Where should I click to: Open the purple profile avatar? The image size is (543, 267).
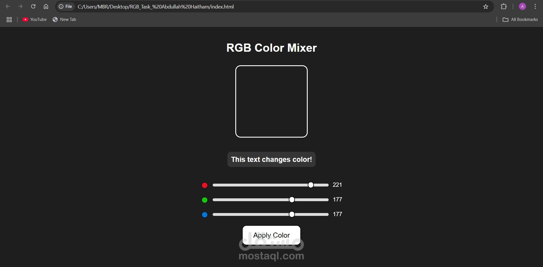(522, 6)
